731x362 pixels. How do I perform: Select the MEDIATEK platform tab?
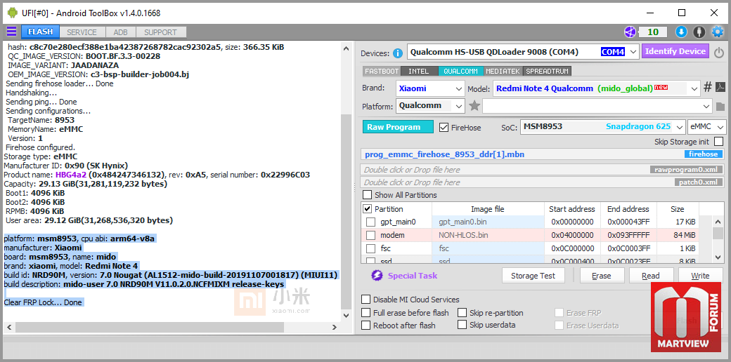503,71
